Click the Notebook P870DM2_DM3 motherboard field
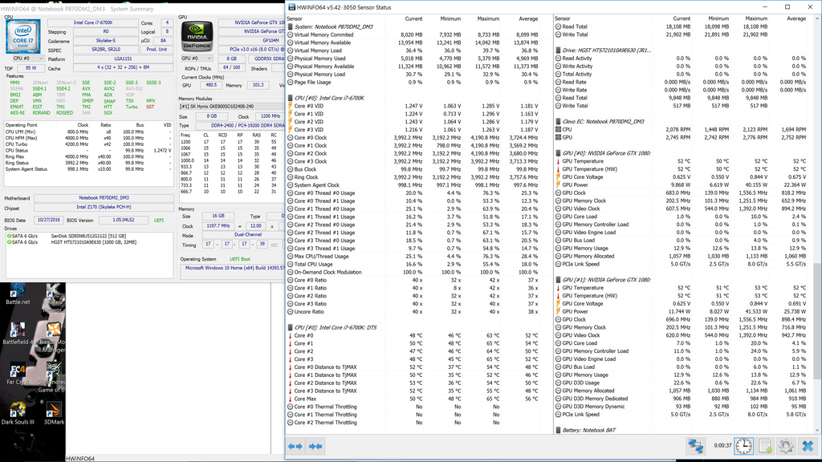 click(104, 198)
